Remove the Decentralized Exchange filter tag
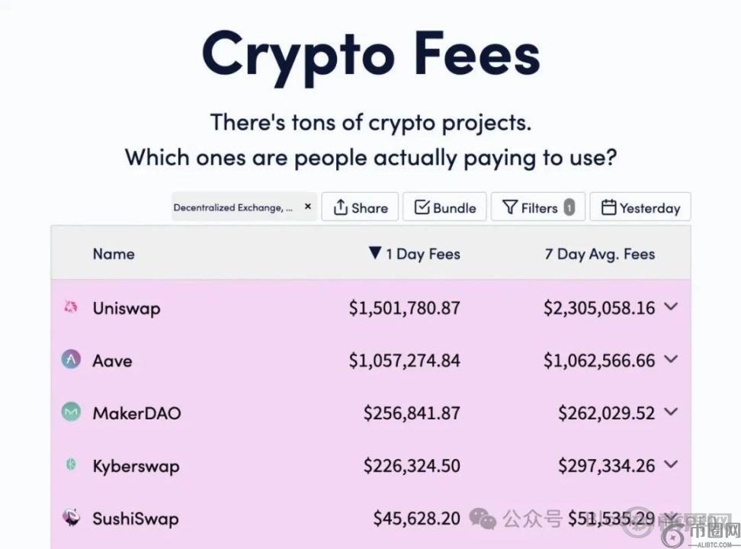This screenshot has width=741, height=549. 308,207
